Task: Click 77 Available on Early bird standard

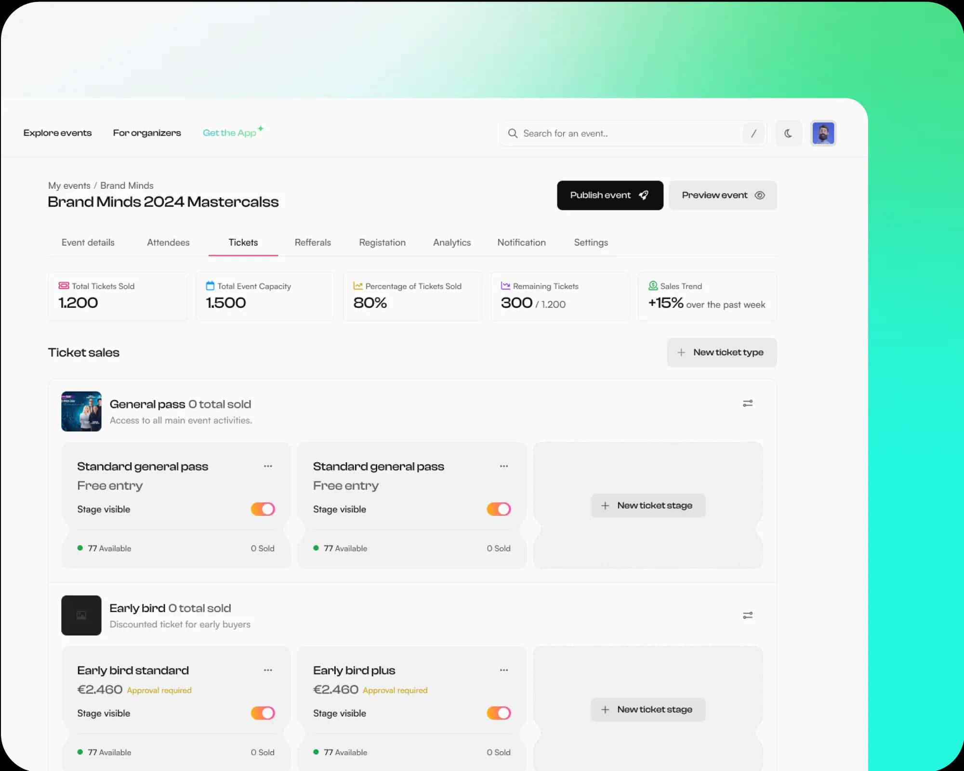Action: coord(109,752)
